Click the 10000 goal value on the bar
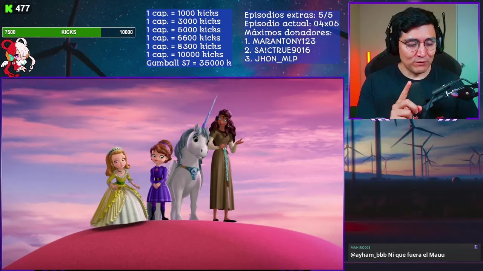This screenshot has height=271, width=483. [126, 32]
